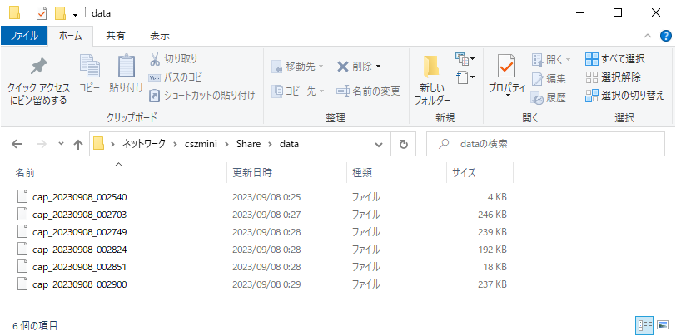
Task: Click the Paste clipboard icon
Action: pyautogui.click(x=126, y=67)
